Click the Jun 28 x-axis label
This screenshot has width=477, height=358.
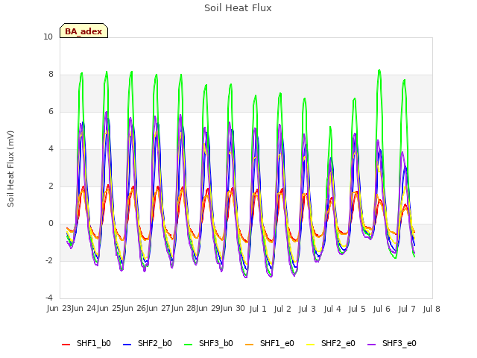(x=184, y=309)
